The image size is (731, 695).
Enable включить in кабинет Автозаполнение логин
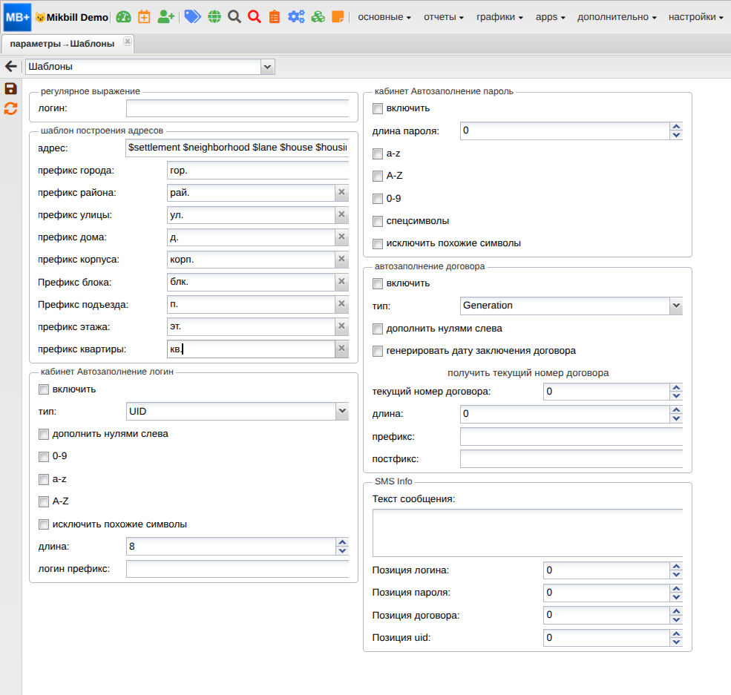coord(44,389)
